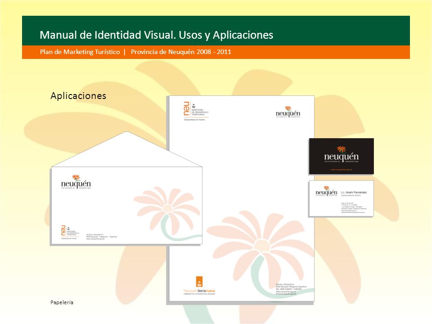
Task: Select the neuquén logo on the black card
Action: coord(342,154)
